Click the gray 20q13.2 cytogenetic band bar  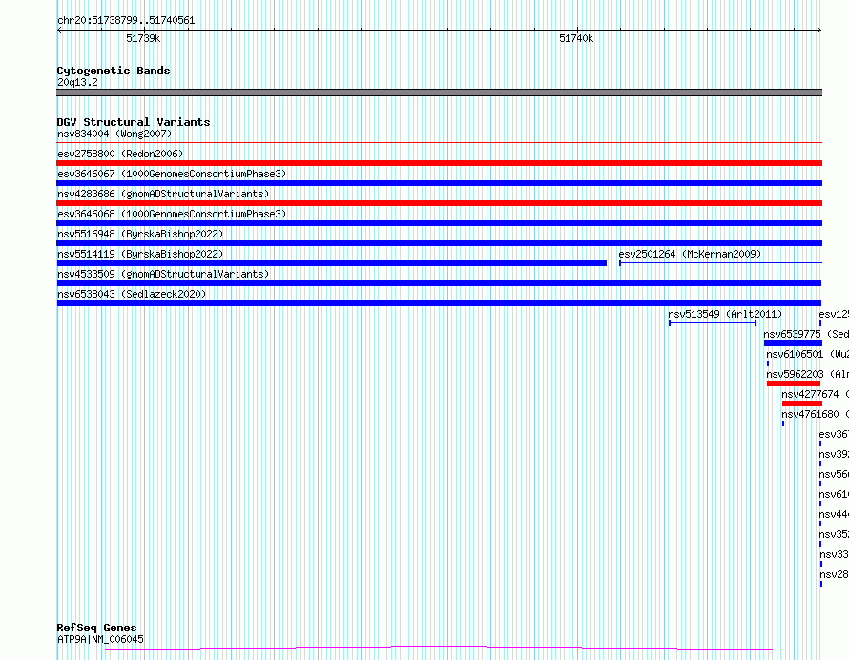click(x=439, y=93)
